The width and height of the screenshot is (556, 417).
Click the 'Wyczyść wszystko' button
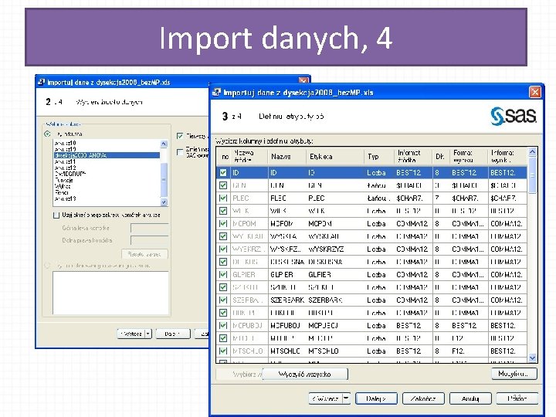(x=305, y=374)
